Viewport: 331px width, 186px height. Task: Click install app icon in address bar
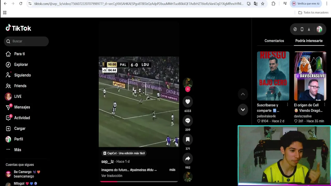coord(249,4)
